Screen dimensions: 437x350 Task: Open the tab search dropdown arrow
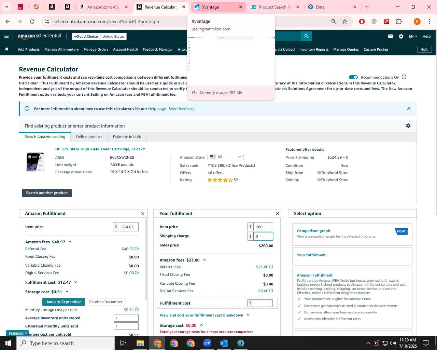point(6,7)
